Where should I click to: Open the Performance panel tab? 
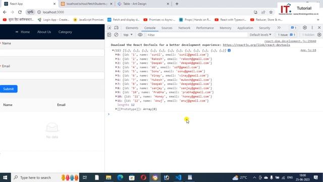(x=205, y=28)
